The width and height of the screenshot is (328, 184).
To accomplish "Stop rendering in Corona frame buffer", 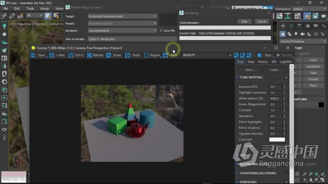I will [265, 55].
